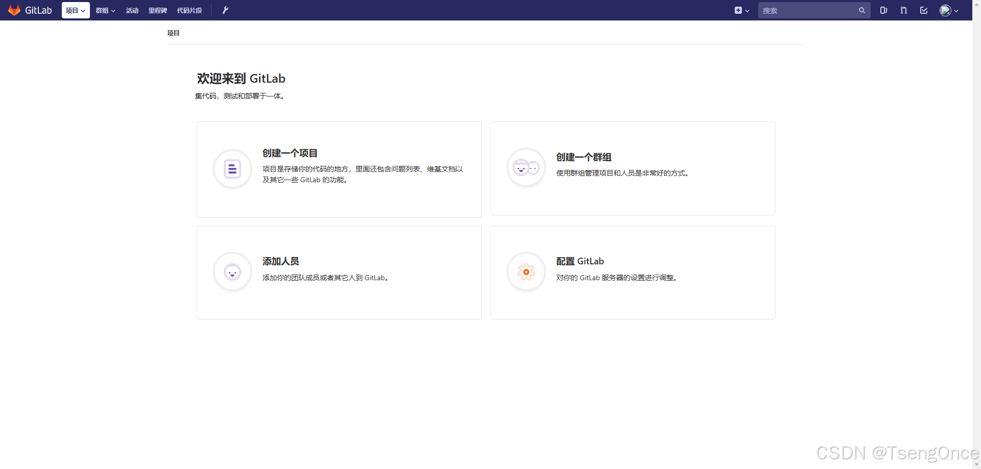This screenshot has width=981, height=469.
Task: Click the page vertical scrollbar
Action: (x=976, y=234)
